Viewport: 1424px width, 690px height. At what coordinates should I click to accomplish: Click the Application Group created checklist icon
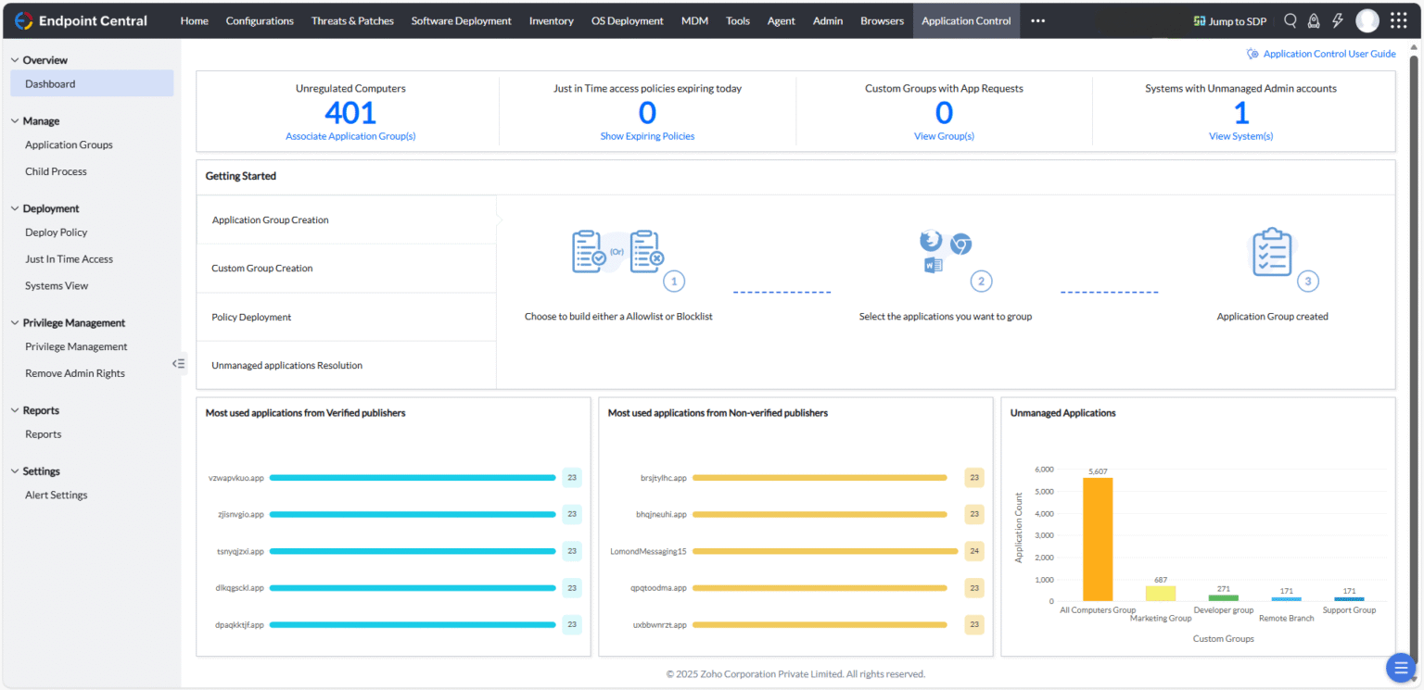point(1272,252)
